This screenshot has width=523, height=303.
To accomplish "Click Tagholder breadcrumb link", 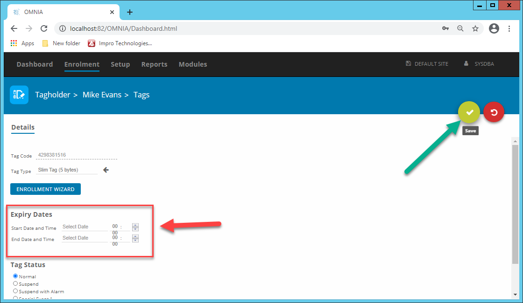I will pos(53,95).
